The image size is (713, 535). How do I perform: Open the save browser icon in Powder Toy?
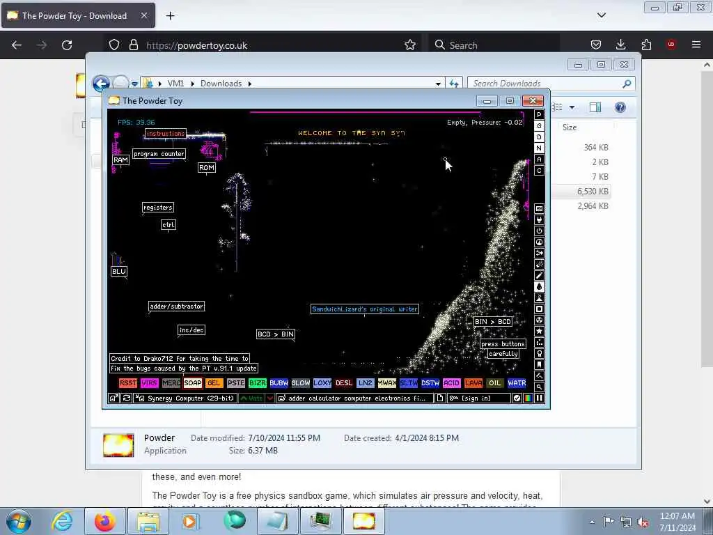[113, 398]
